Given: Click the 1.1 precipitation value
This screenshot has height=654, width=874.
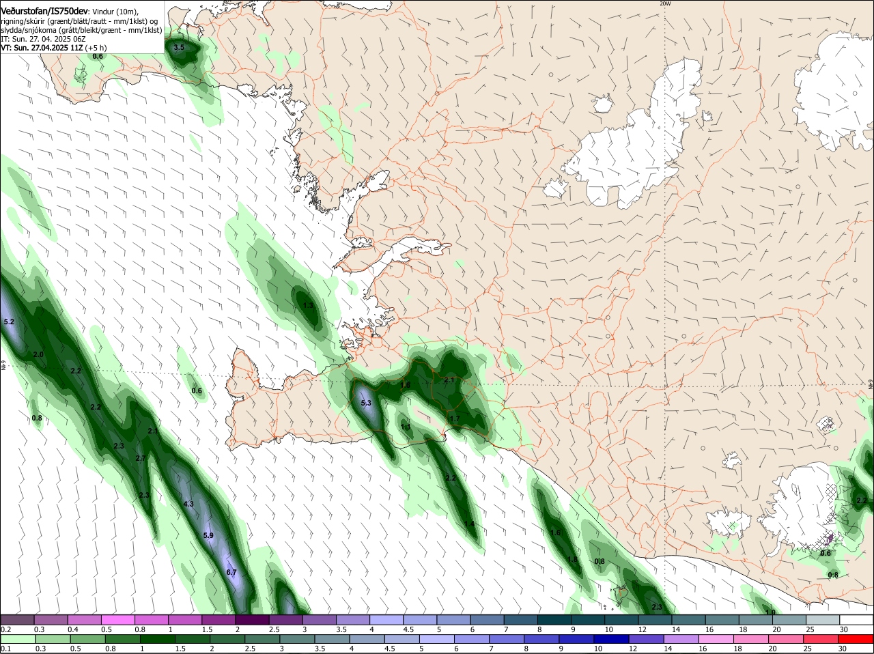Looking at the screenshot, I should coord(406,427).
